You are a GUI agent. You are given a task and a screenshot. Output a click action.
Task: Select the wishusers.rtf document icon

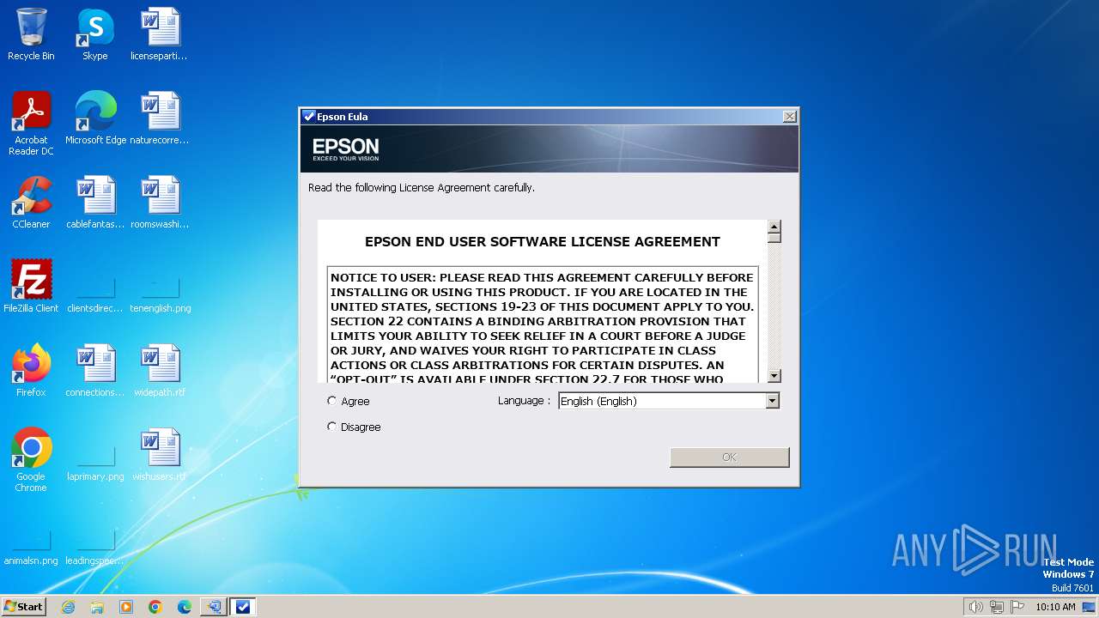[160, 455]
